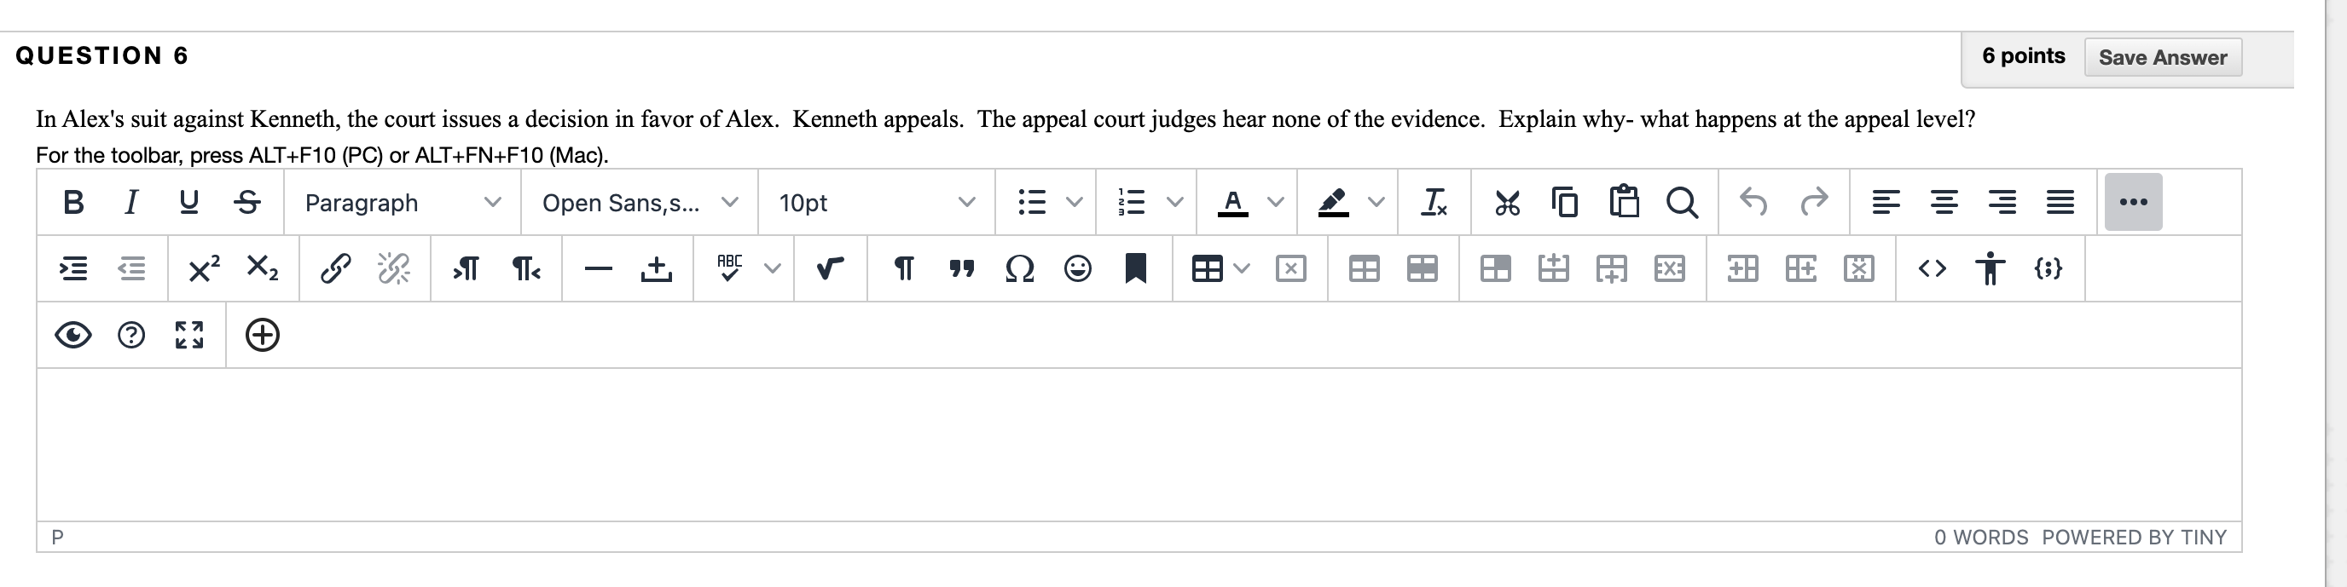
Task: Open the text color picker arrow
Action: click(x=1277, y=202)
